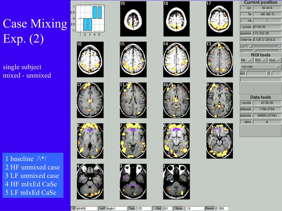Click the anatsize field 172 232 20
The image size is (282, 211).
pos(267,33)
